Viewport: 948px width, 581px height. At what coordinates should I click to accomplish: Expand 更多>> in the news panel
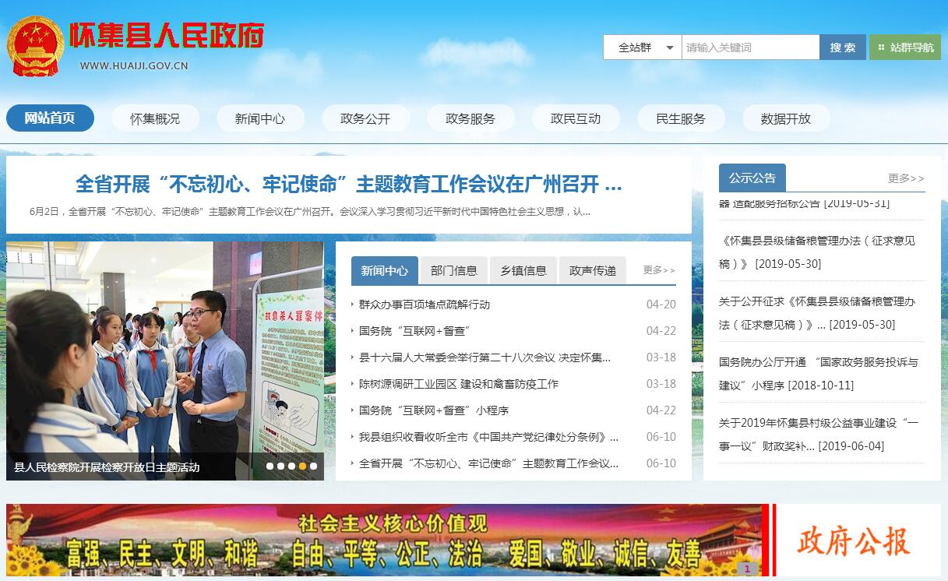coord(659,270)
